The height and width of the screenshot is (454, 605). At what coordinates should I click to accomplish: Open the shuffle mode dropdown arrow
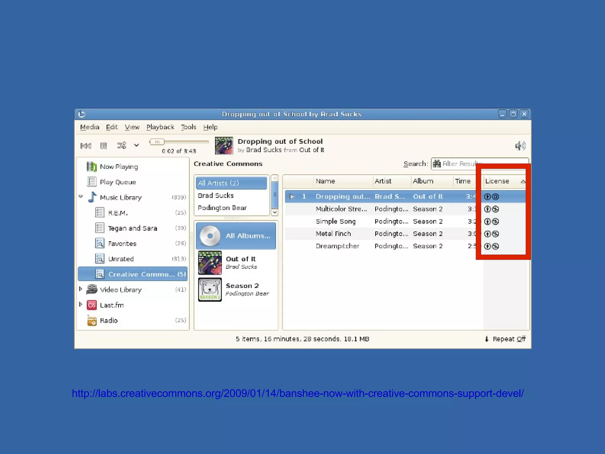pyautogui.click(x=136, y=145)
